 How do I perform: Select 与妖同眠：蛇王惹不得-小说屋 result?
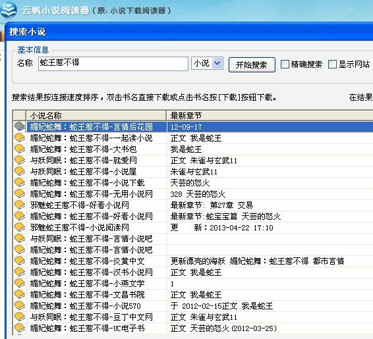(x=83, y=172)
